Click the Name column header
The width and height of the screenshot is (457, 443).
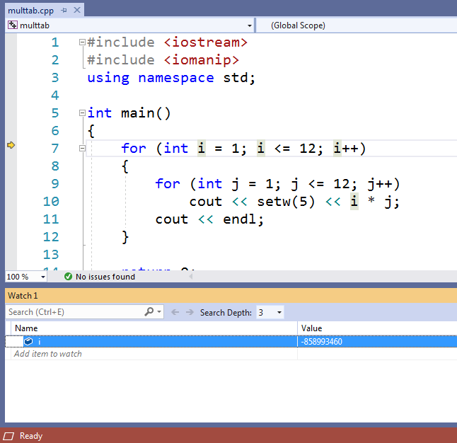154,328
